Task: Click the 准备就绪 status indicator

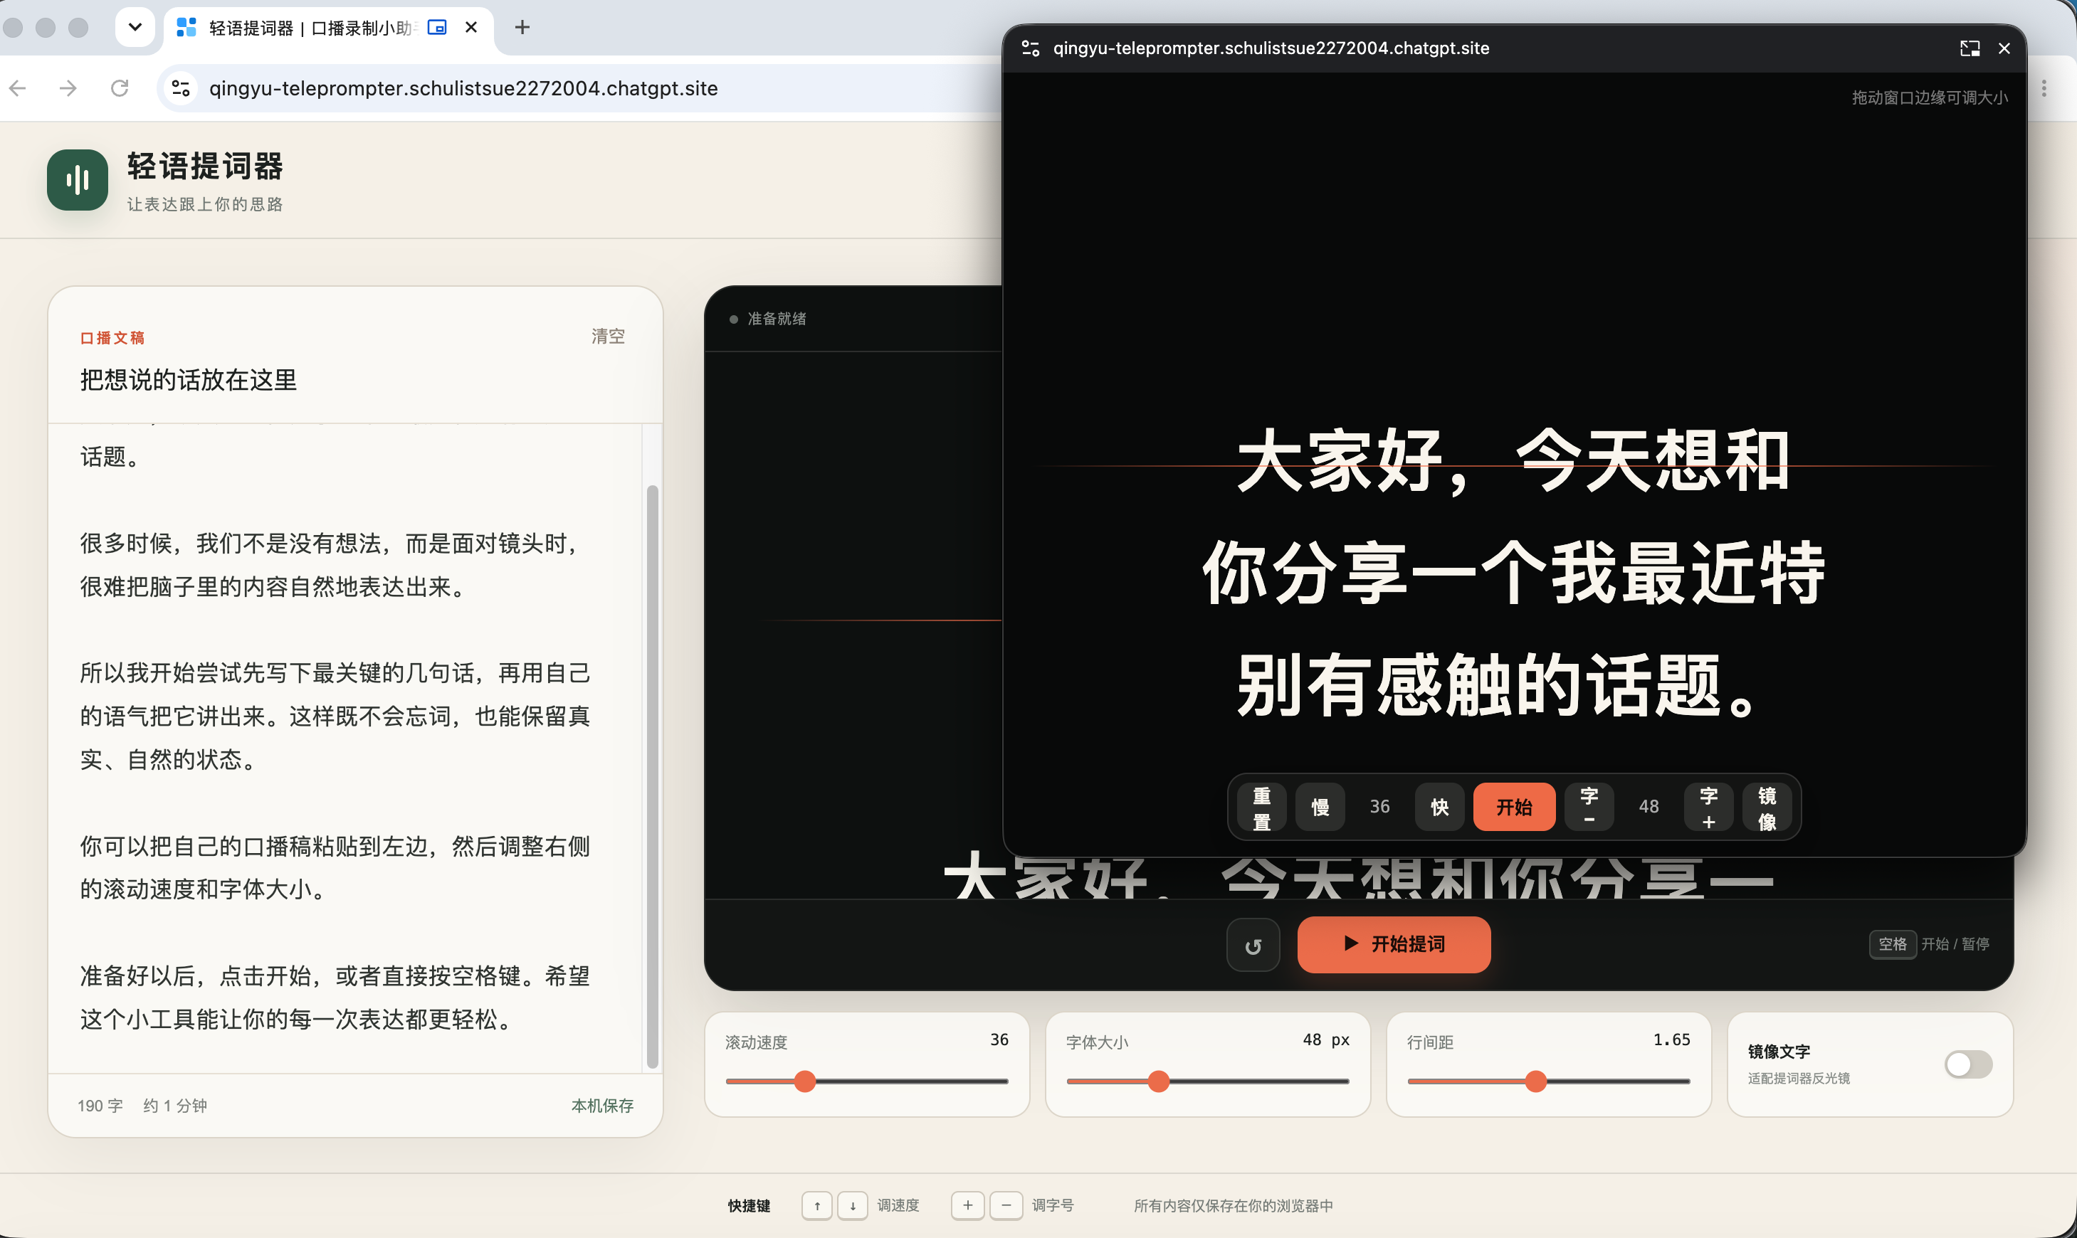Action: tap(768, 319)
